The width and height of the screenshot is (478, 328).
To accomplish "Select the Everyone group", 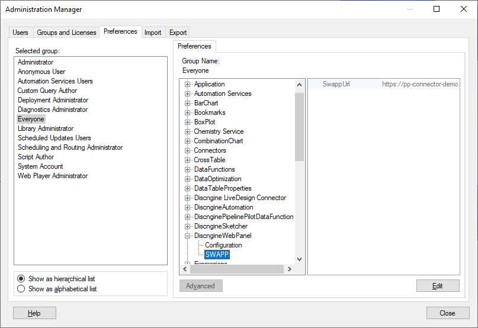I will click(31, 119).
